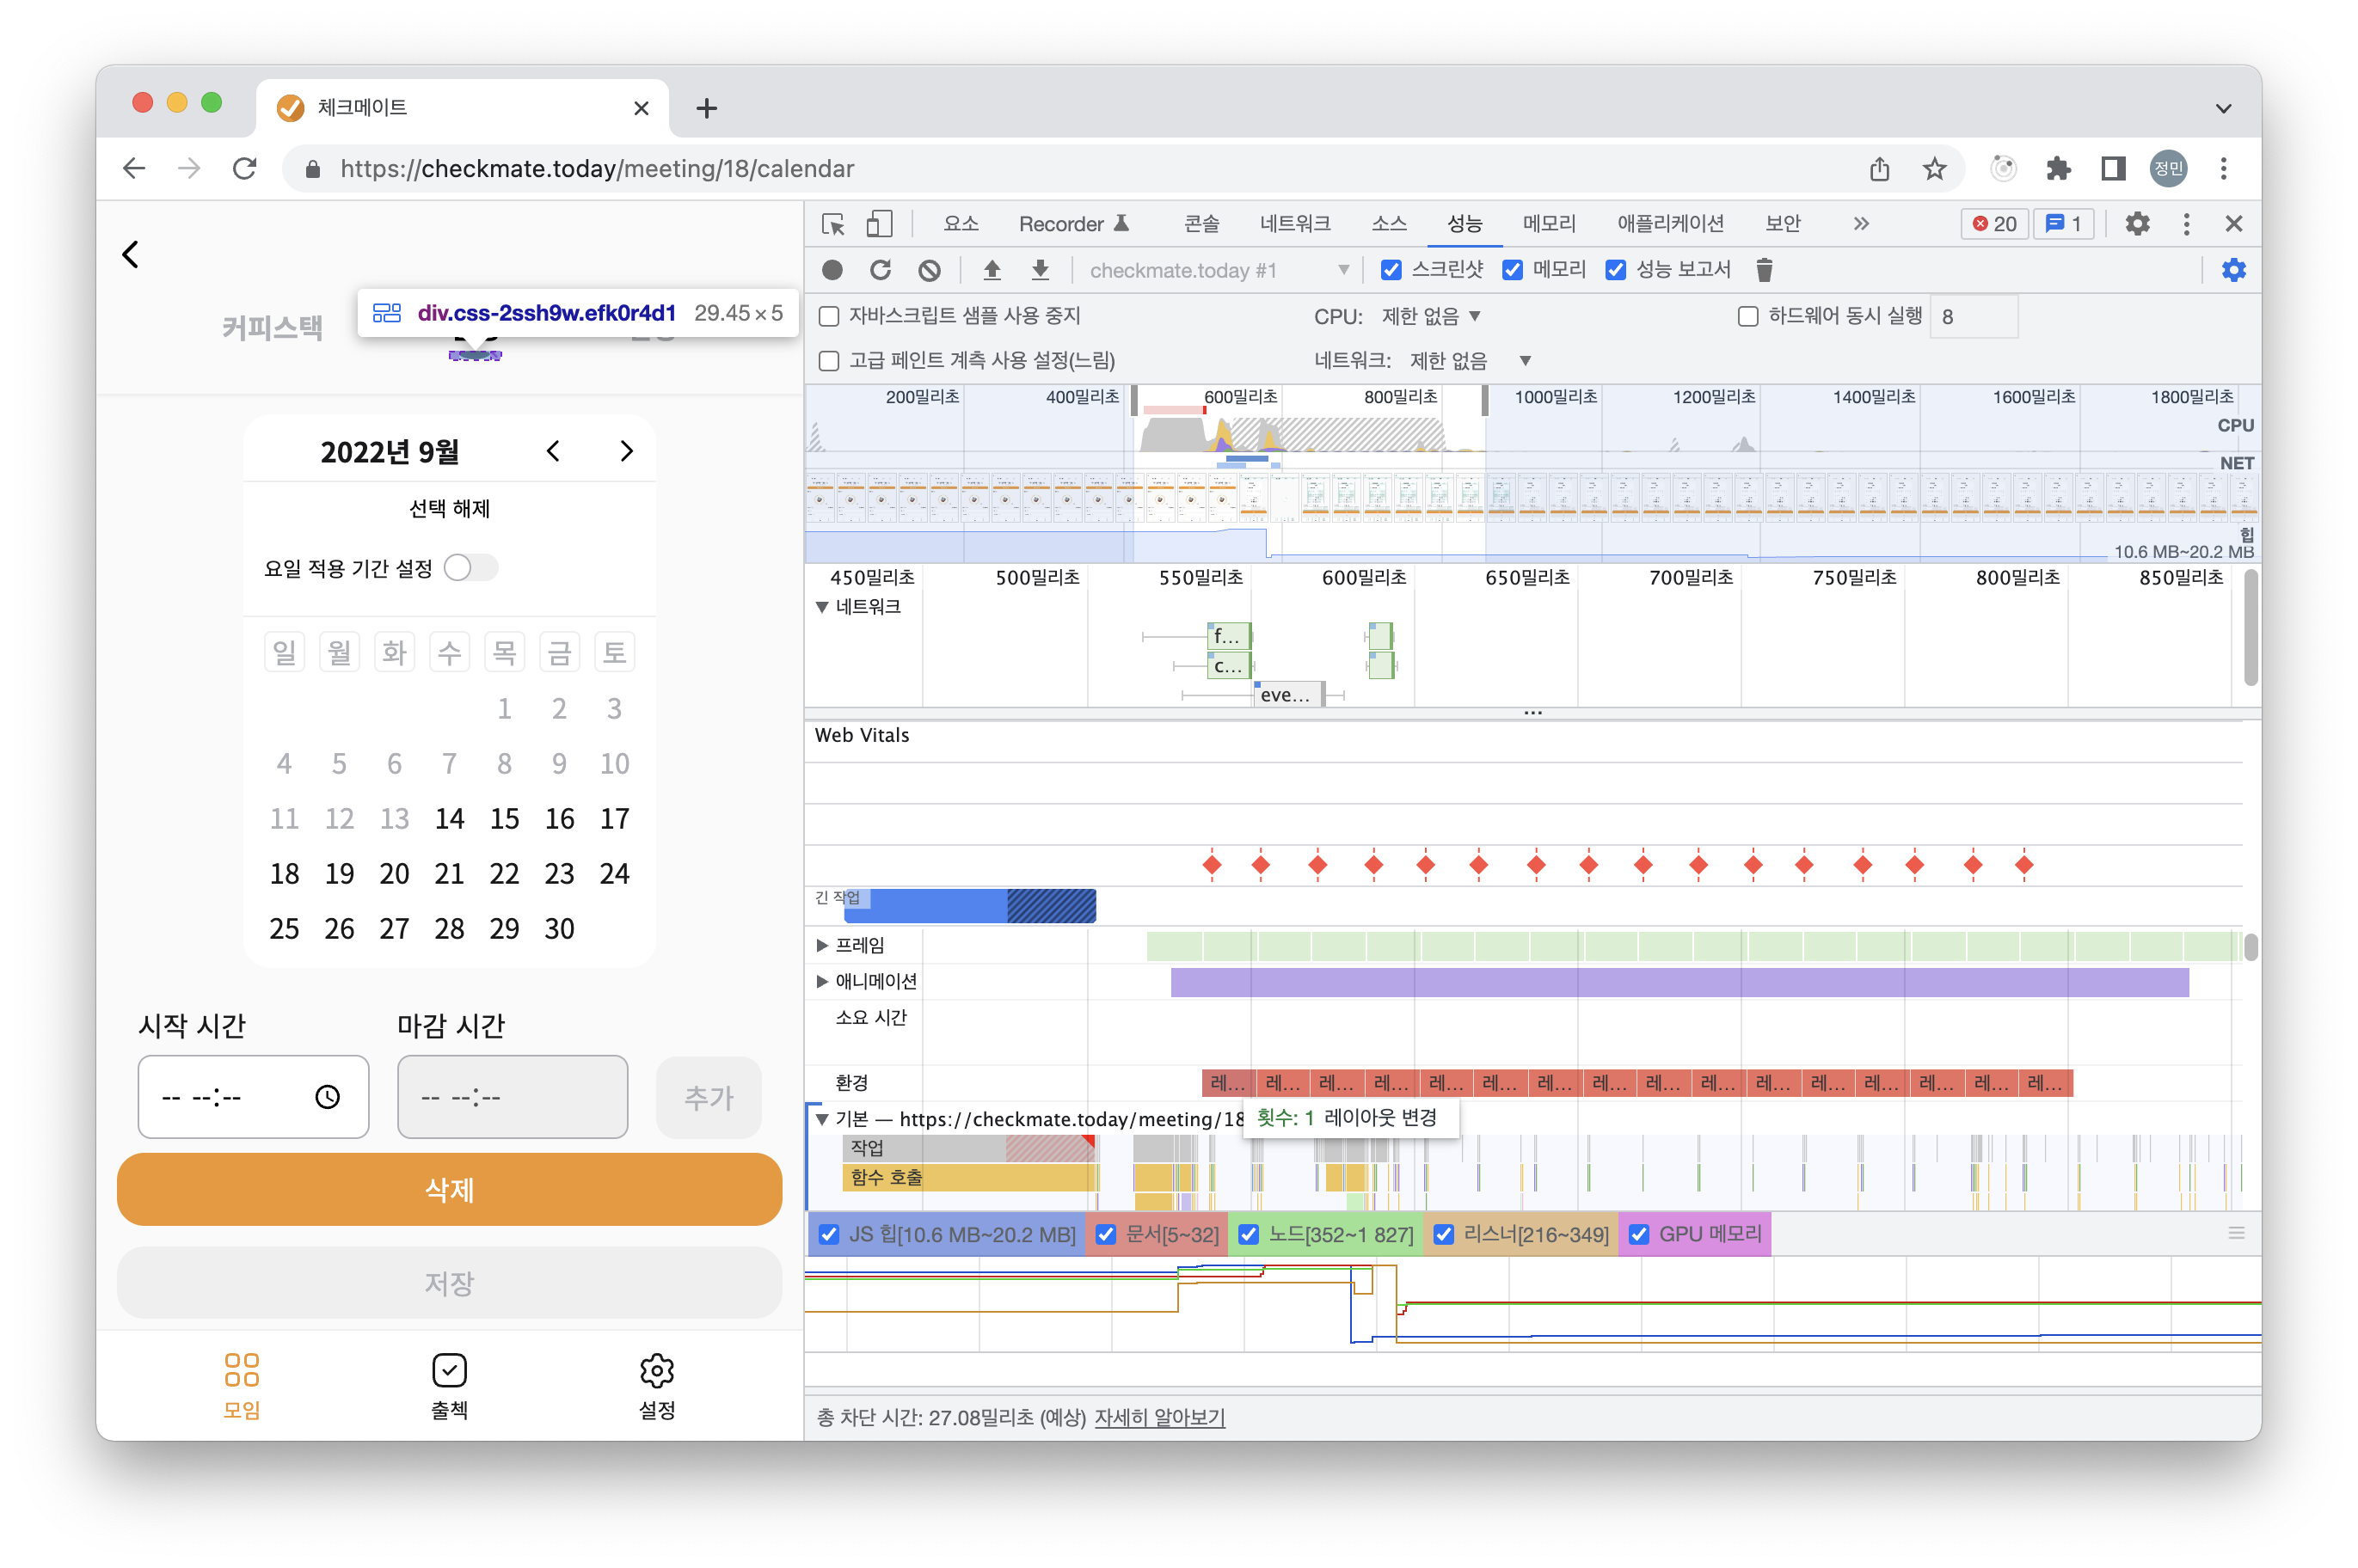The width and height of the screenshot is (2358, 1568).
Task: Enable 자바스크립트 샘플 사용 중지 checkbox
Action: pos(829,317)
